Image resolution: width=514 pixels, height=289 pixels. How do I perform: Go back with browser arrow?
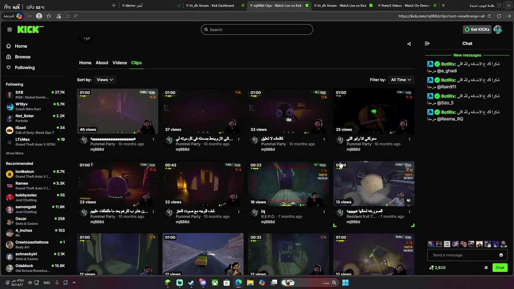509,16
